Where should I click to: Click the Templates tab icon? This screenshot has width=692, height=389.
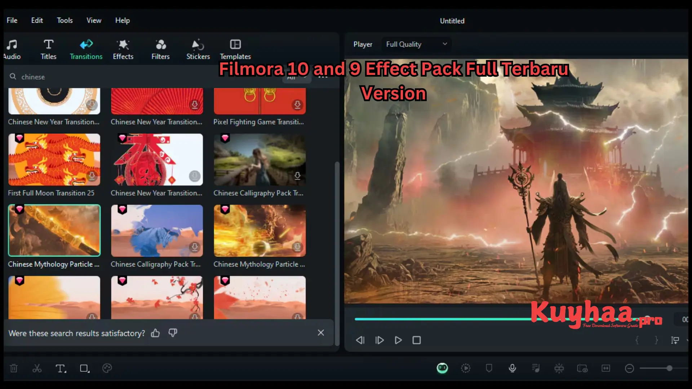pos(235,44)
